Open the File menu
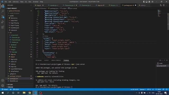This screenshot has width=169, height=95. pos(6,2)
